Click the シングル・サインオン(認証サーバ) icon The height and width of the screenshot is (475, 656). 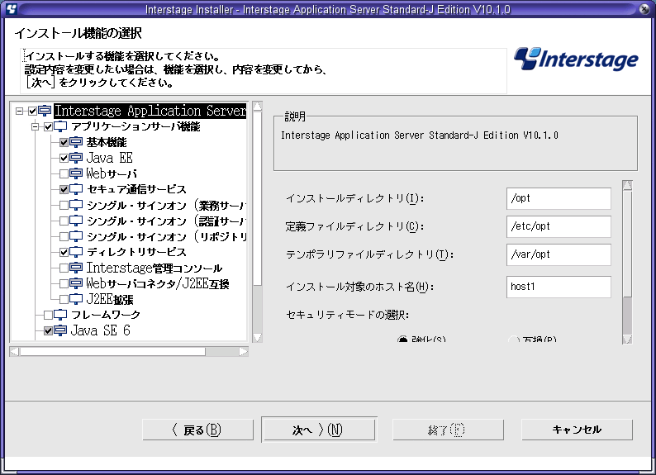tap(76, 221)
